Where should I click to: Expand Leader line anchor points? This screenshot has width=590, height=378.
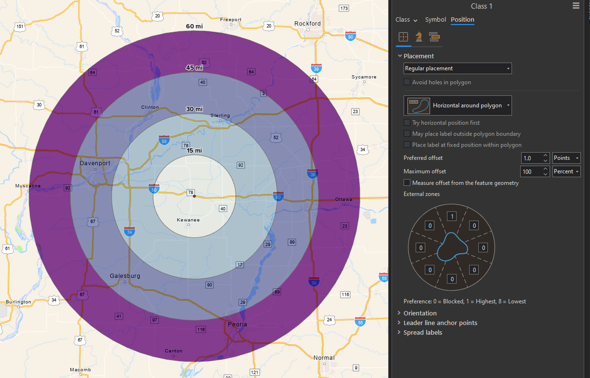[x=399, y=322]
